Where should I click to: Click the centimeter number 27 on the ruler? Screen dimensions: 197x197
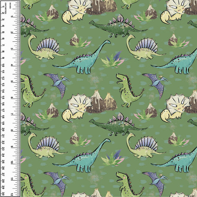(x=3, y=175)
